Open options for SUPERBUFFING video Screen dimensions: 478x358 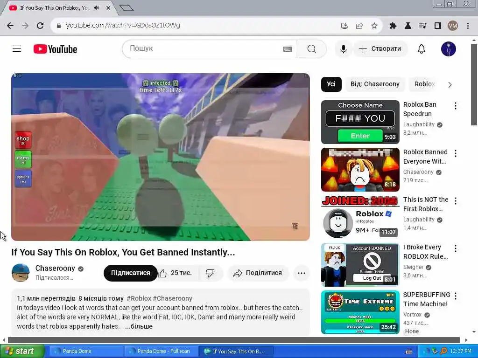tap(456, 296)
